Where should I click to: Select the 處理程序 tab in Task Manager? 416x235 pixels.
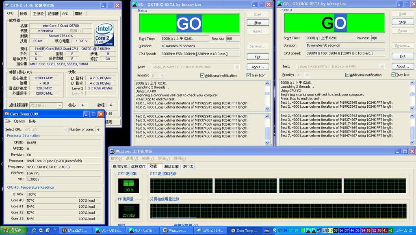tap(138, 166)
